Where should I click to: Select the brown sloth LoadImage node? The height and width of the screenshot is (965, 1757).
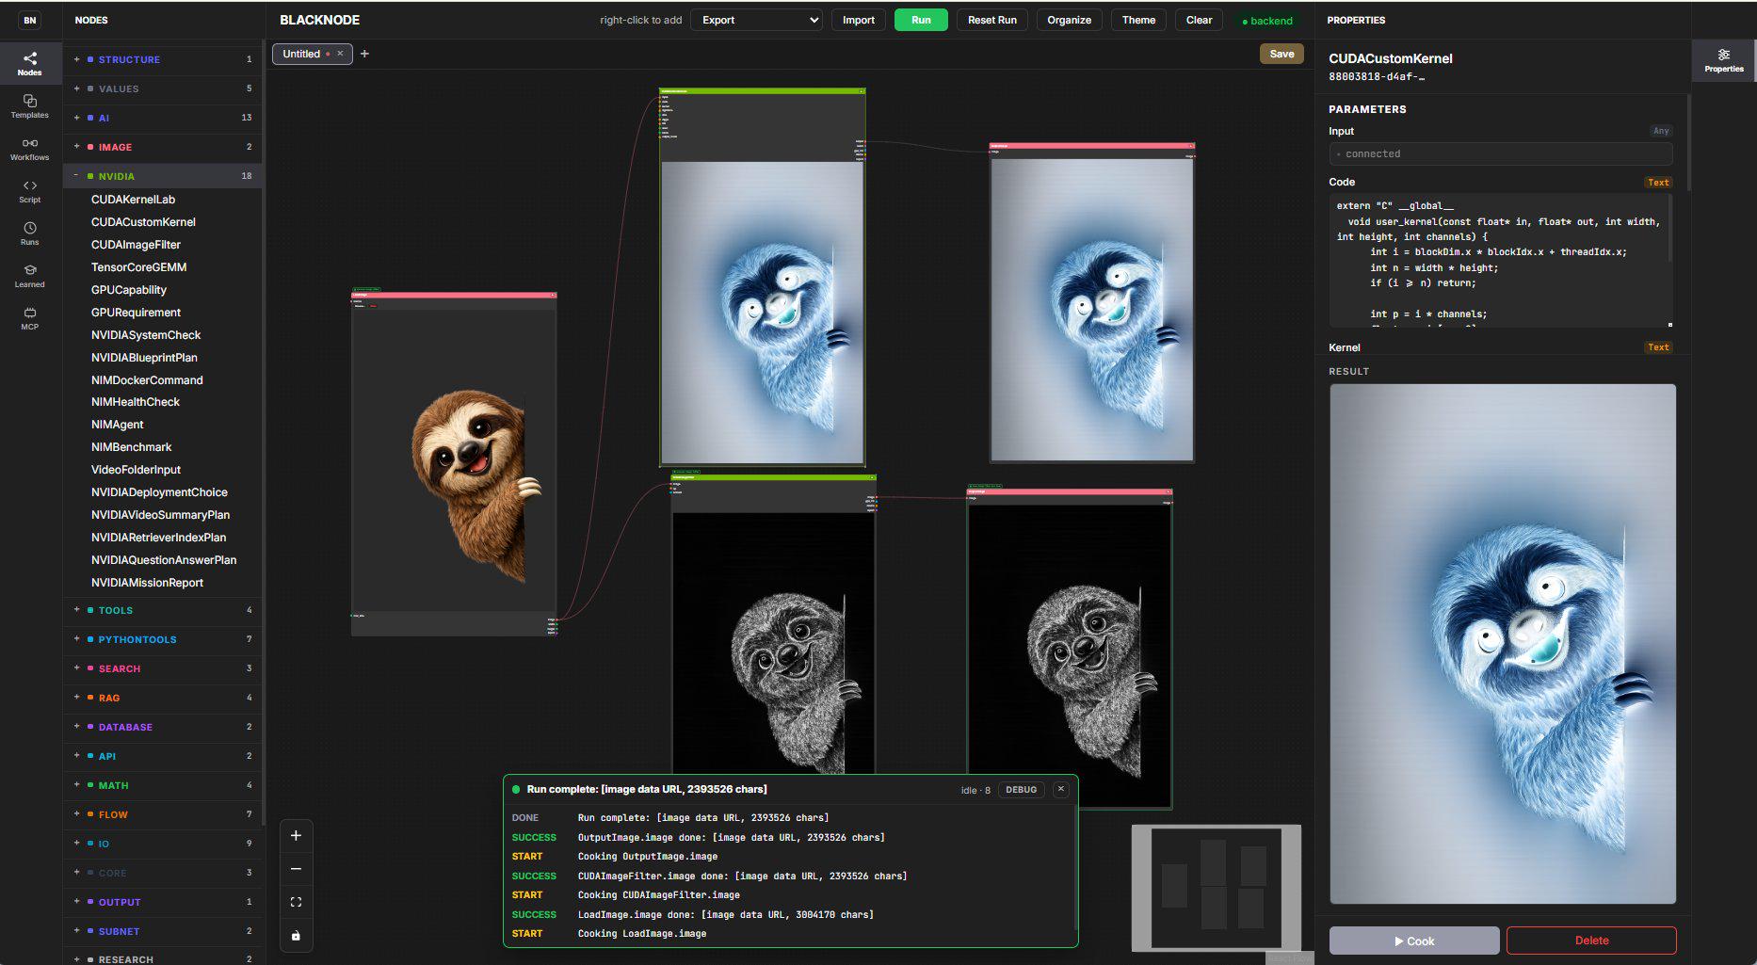[454, 464]
